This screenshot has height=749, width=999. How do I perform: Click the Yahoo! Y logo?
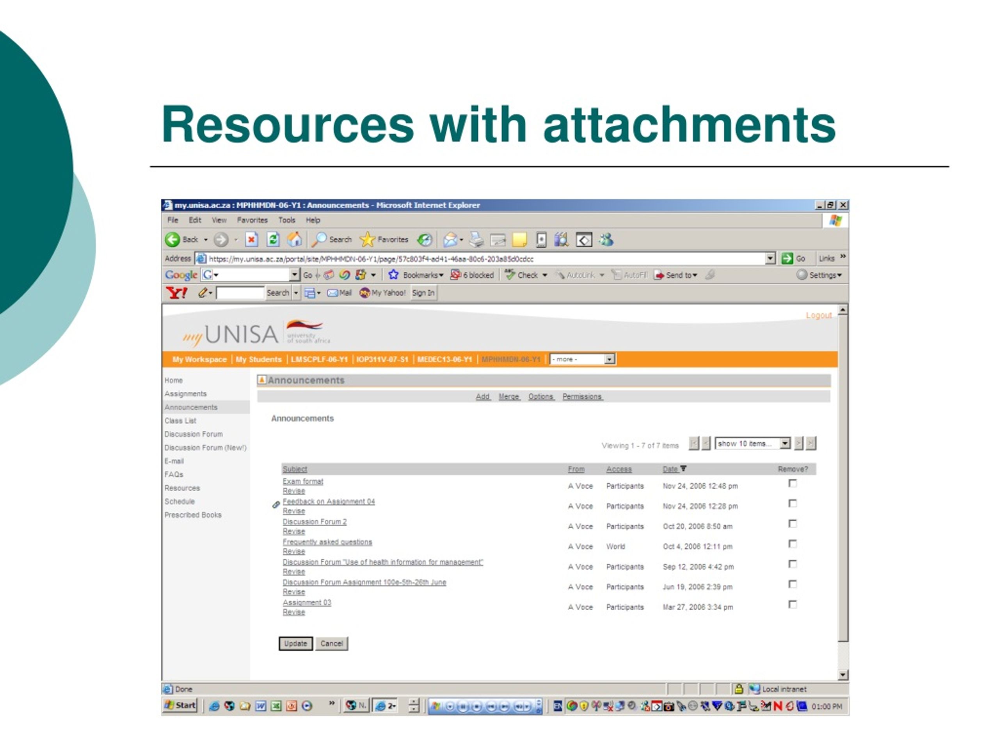pyautogui.click(x=177, y=293)
